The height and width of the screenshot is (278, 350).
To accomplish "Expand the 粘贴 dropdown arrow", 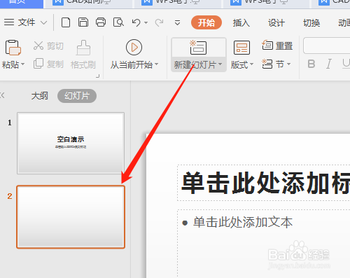I will 23,64.
